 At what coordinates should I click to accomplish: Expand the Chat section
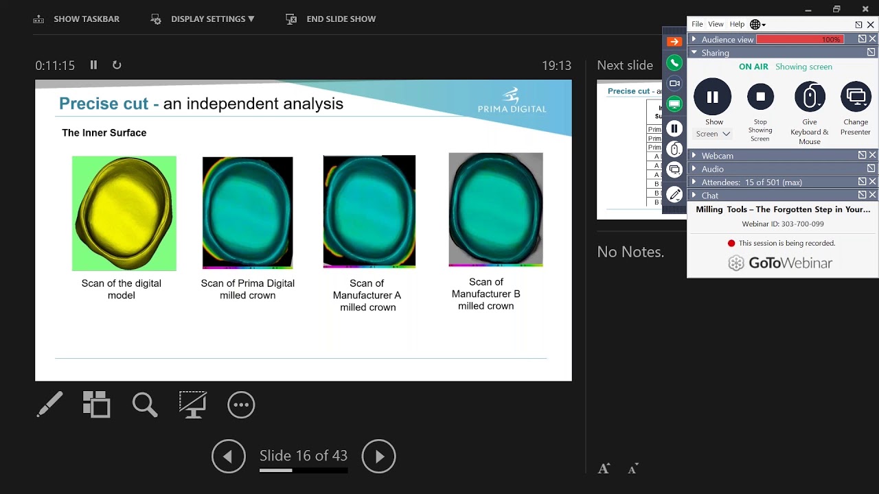pyautogui.click(x=694, y=196)
